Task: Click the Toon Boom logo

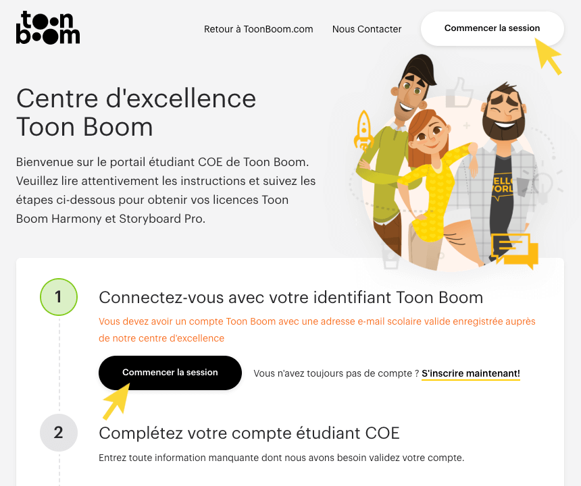Action: (x=47, y=28)
